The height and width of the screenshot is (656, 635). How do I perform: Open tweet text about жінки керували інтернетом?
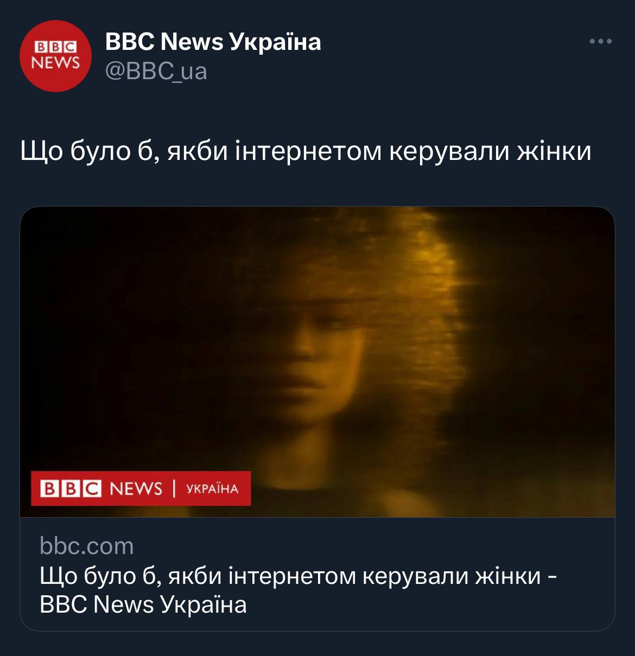[x=306, y=151]
